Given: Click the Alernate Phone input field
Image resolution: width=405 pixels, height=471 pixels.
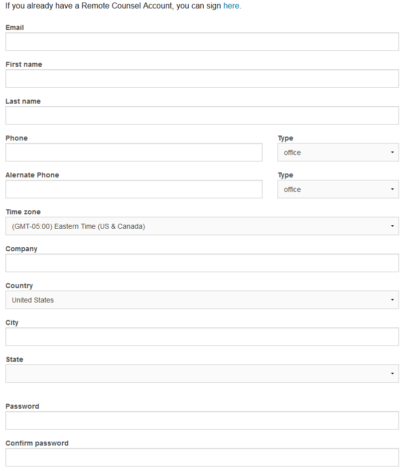Looking at the screenshot, I should click(134, 189).
